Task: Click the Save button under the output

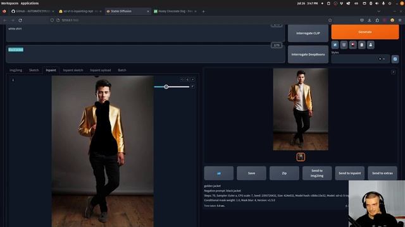Action: pyautogui.click(x=251, y=173)
